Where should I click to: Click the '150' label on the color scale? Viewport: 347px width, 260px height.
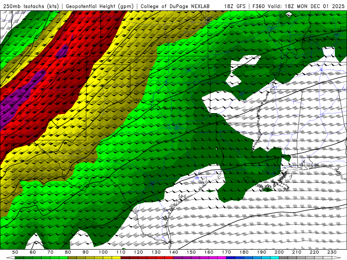coord(191,252)
